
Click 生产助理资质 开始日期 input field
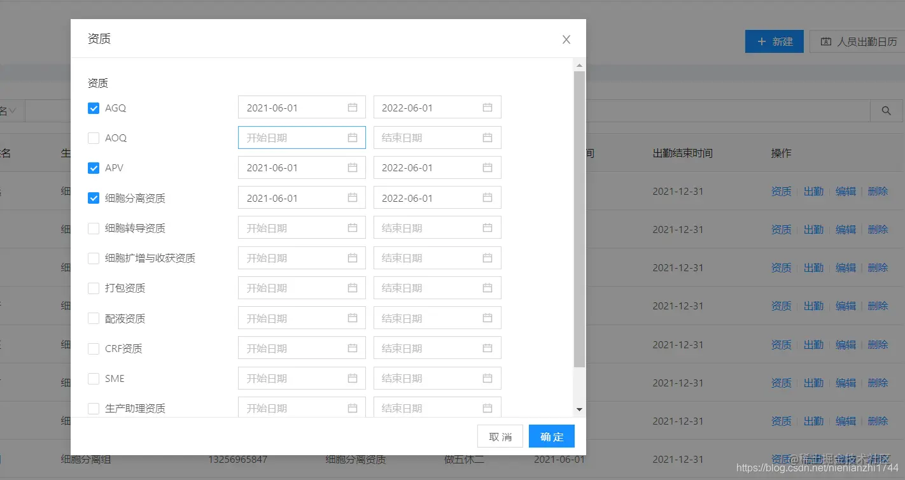[302, 407]
